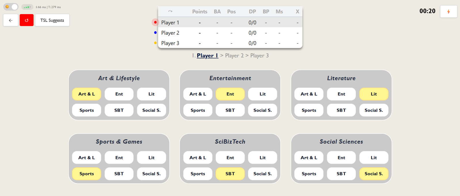Click Player 2 in the turn-order line
The image size is (460, 196).
(x=234, y=56)
